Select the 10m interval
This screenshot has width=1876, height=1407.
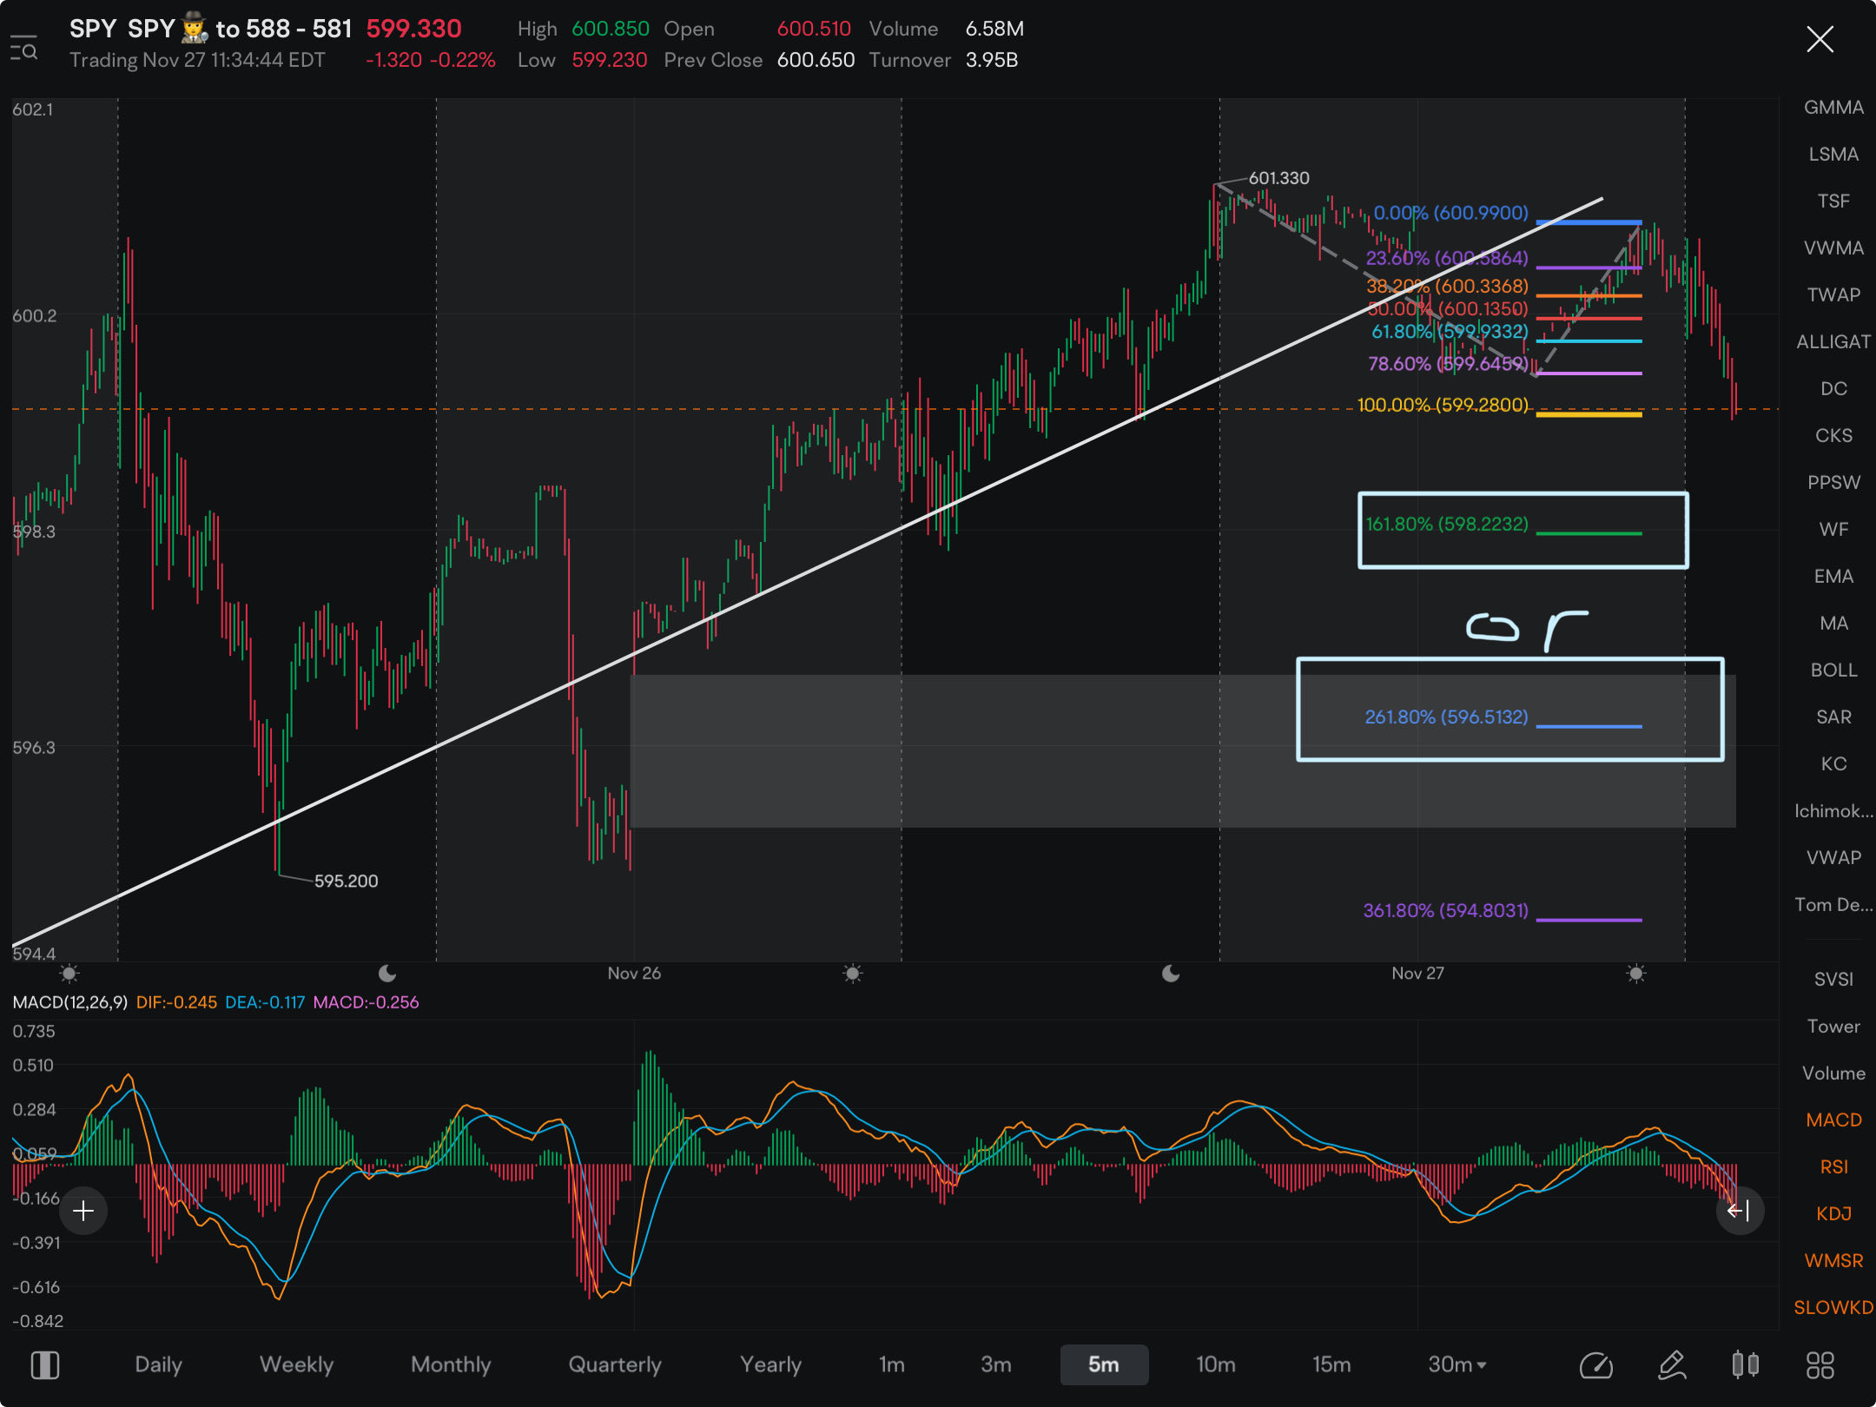point(1215,1364)
